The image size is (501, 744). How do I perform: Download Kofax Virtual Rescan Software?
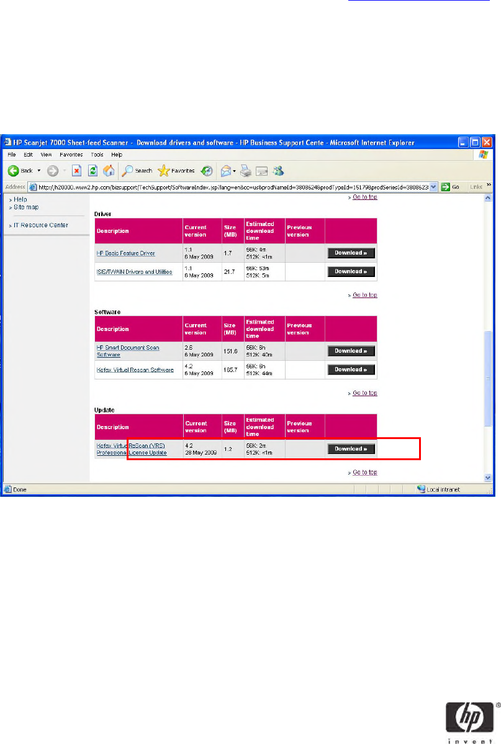[x=351, y=369]
